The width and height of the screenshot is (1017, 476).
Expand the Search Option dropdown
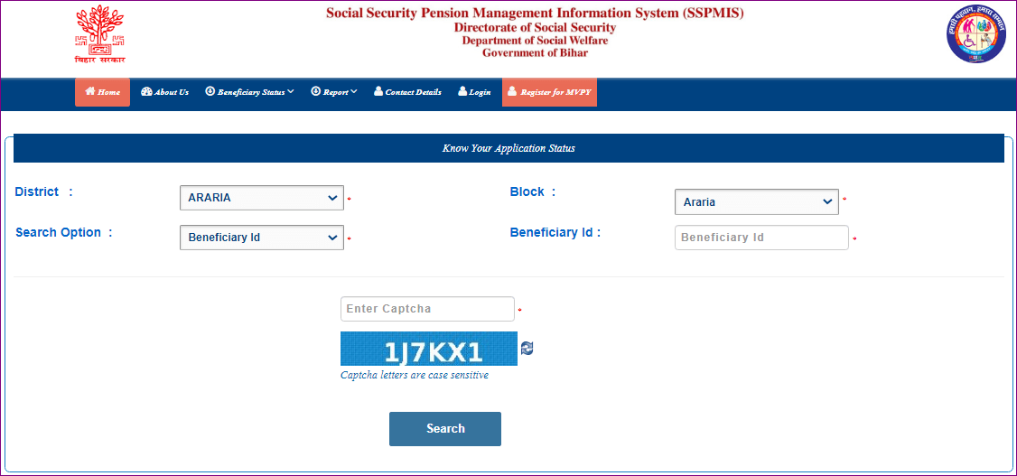(261, 238)
